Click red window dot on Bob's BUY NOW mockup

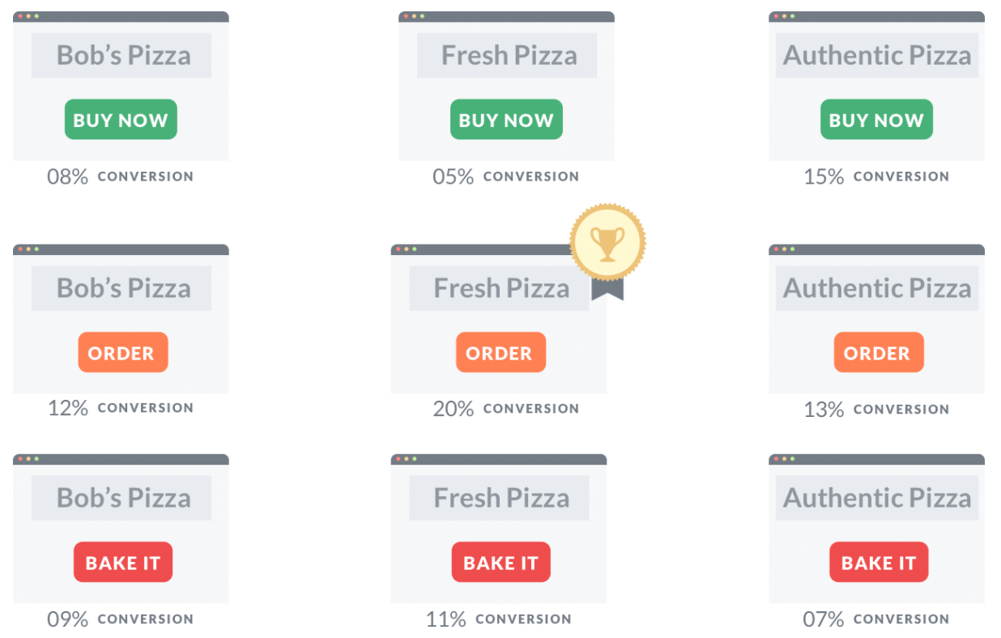click(19, 16)
